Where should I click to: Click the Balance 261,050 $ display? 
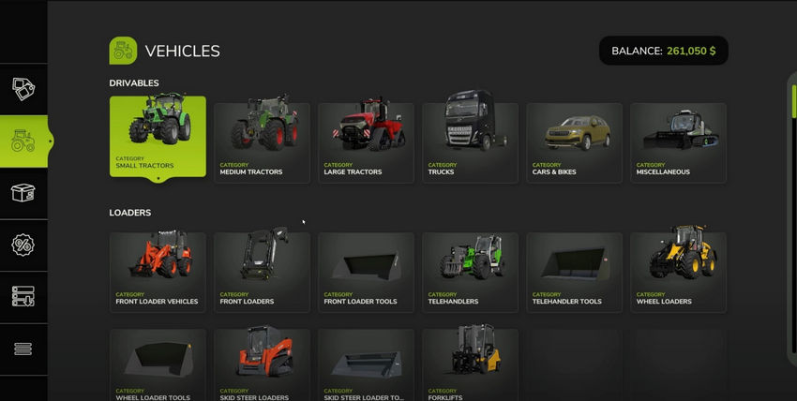point(663,51)
